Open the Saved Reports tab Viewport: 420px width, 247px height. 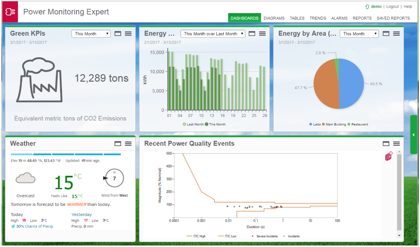[x=393, y=18]
